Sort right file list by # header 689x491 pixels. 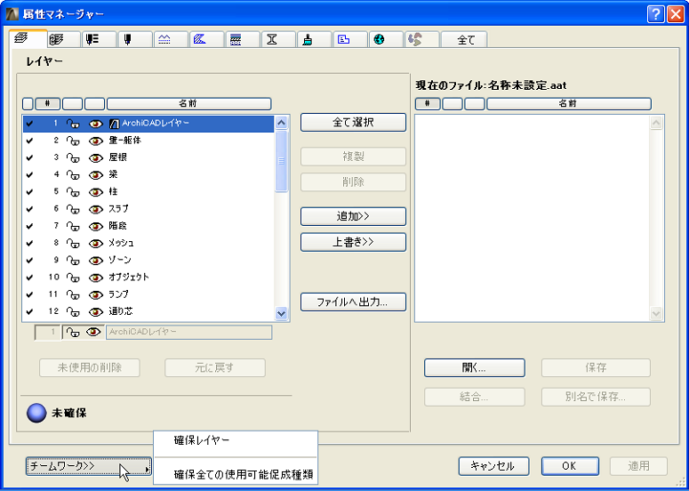428,104
